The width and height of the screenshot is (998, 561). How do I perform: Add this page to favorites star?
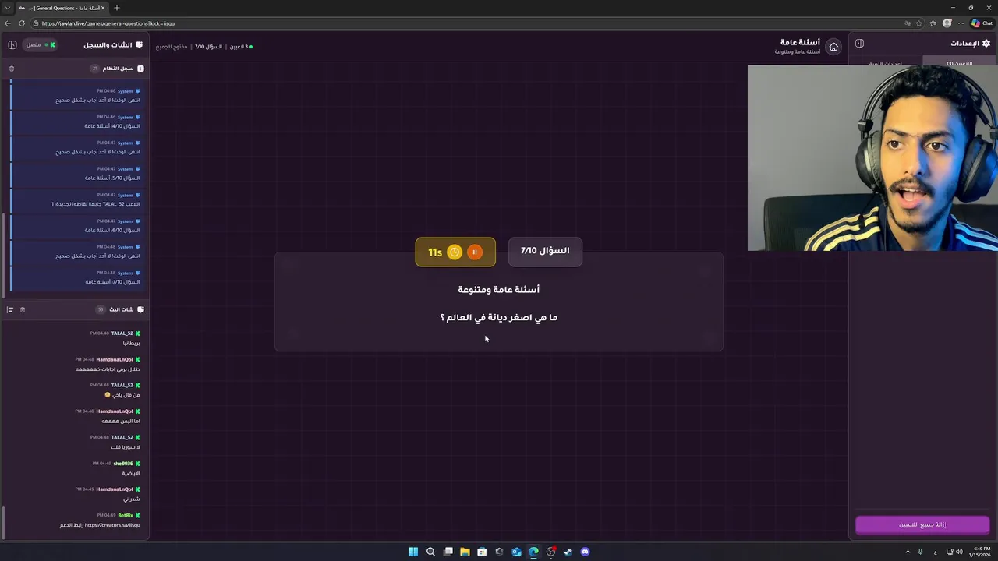[x=920, y=23]
